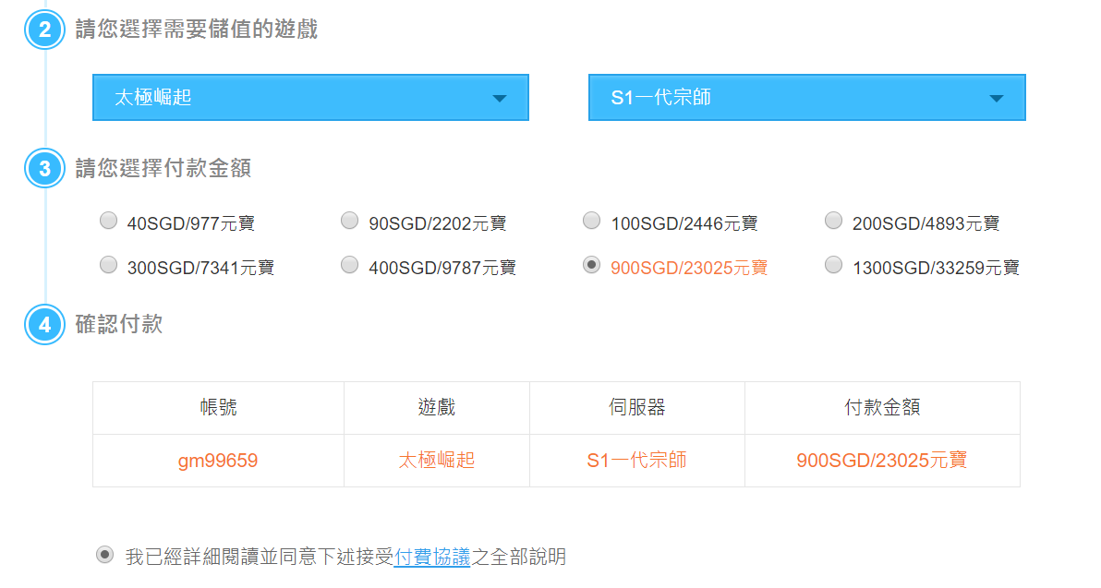Open the 太極崛起 game dropdown
Viewport: 1101px width, 588px height.
pos(310,98)
